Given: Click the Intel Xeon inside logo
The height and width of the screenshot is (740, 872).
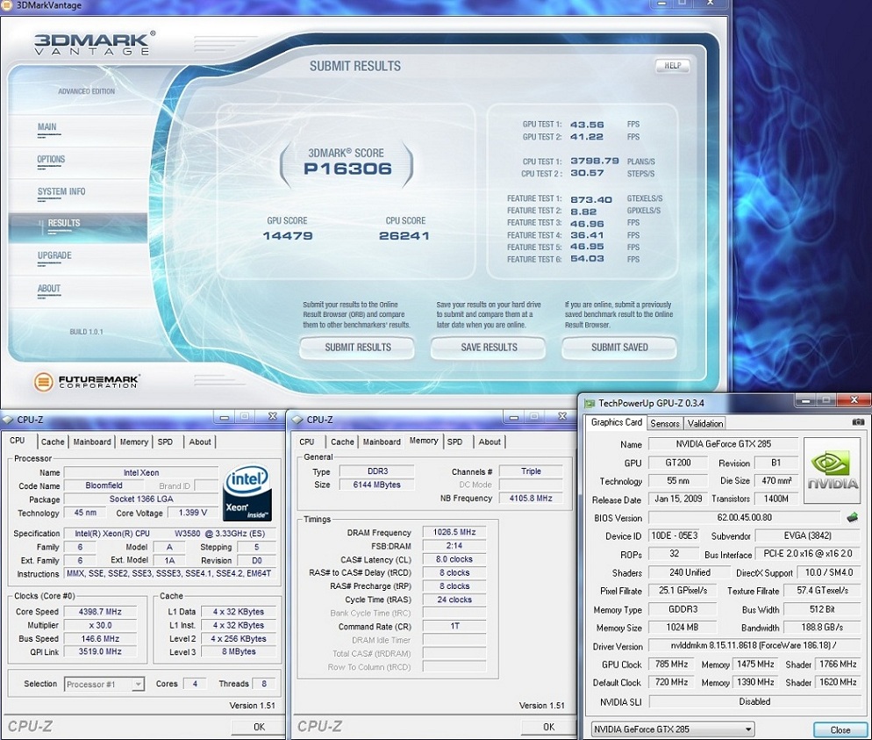Looking at the screenshot, I should [247, 493].
